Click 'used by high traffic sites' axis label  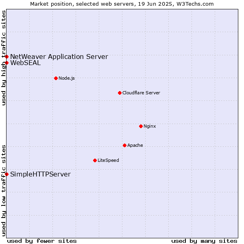click(x=4, y=59)
